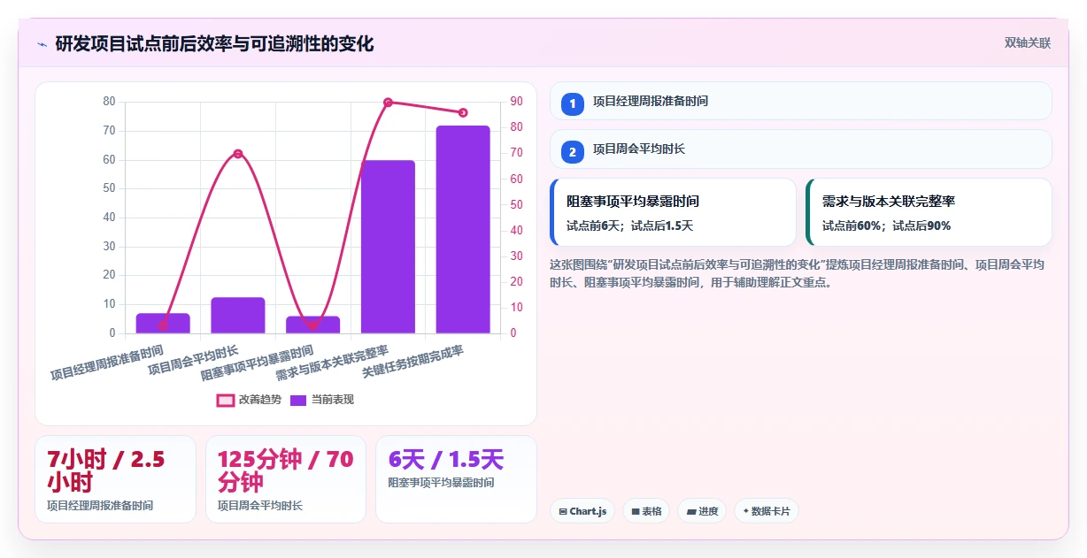Click the Chart.js tag
This screenshot has height=558, width=1087.
pyautogui.click(x=582, y=511)
